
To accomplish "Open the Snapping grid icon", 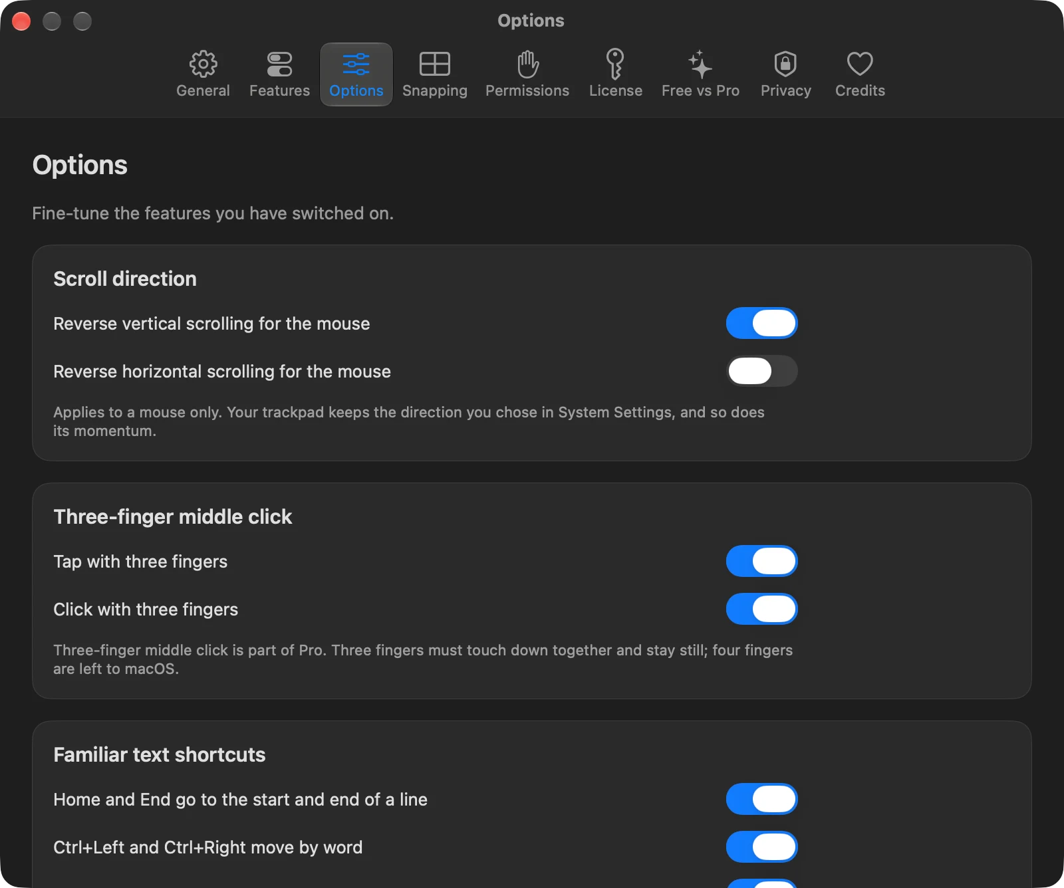I will (x=435, y=64).
